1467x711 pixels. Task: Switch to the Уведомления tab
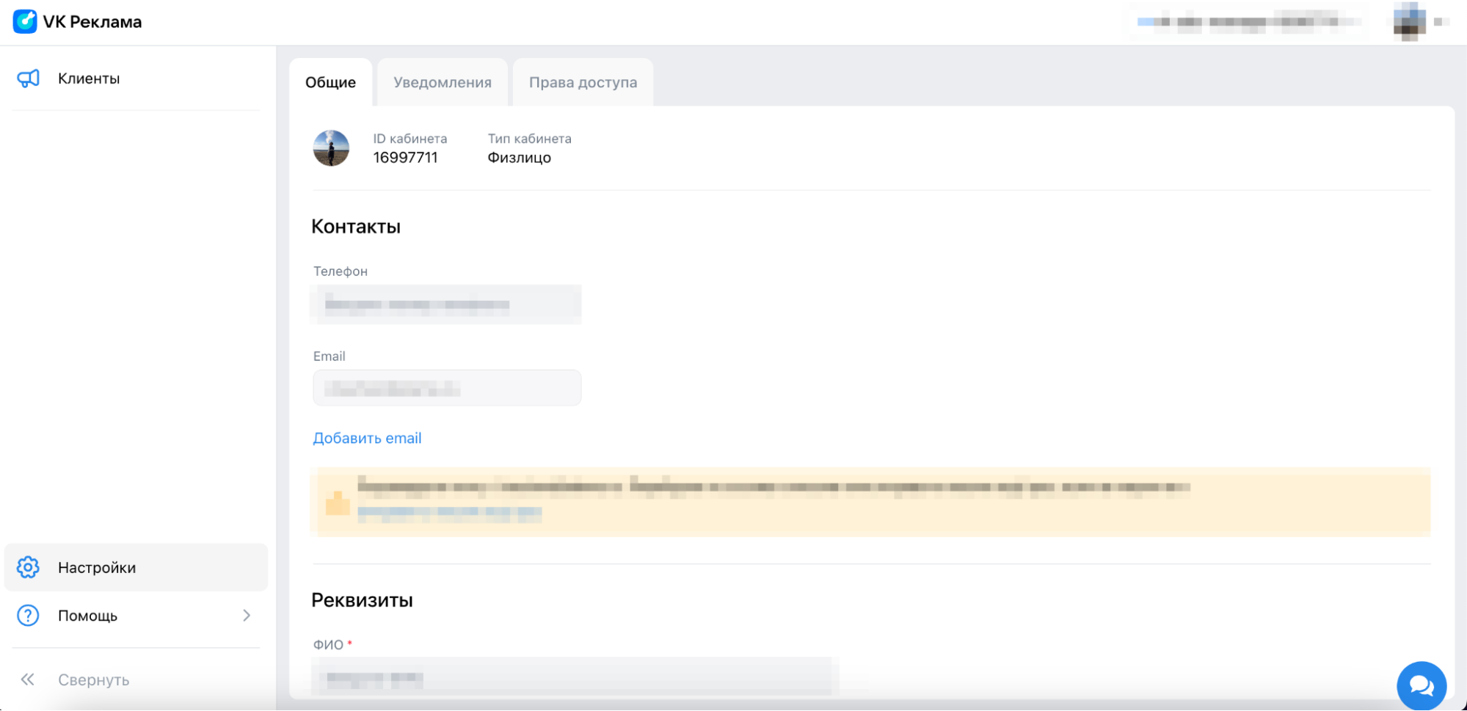(443, 82)
